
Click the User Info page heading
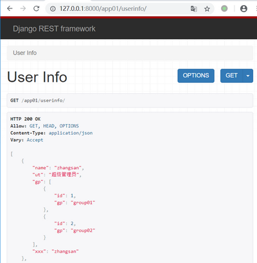click(x=37, y=77)
